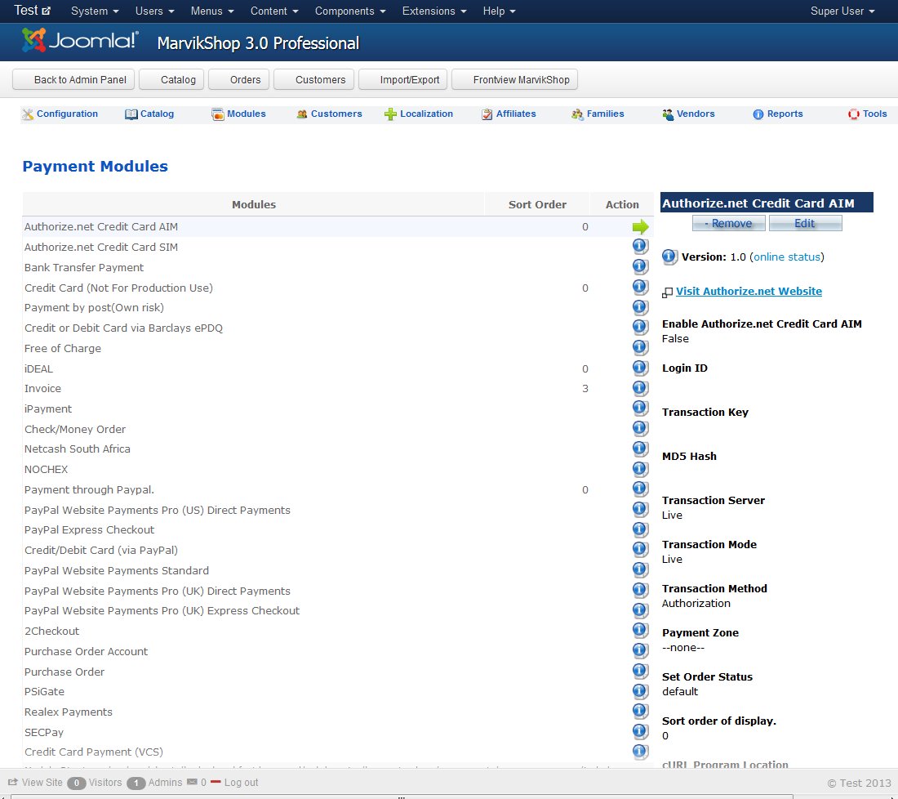
Task: Click the Localization plus icon
Action: coord(390,114)
